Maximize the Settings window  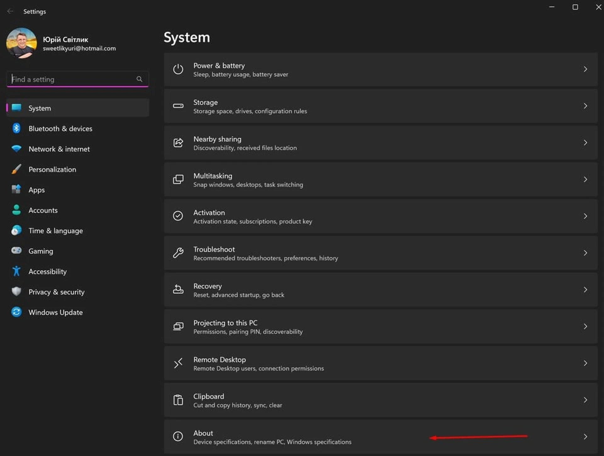pos(575,7)
